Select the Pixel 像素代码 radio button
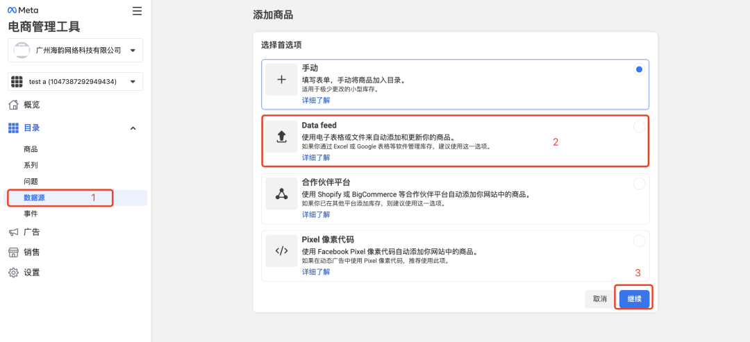The width and height of the screenshot is (750, 342). click(639, 241)
